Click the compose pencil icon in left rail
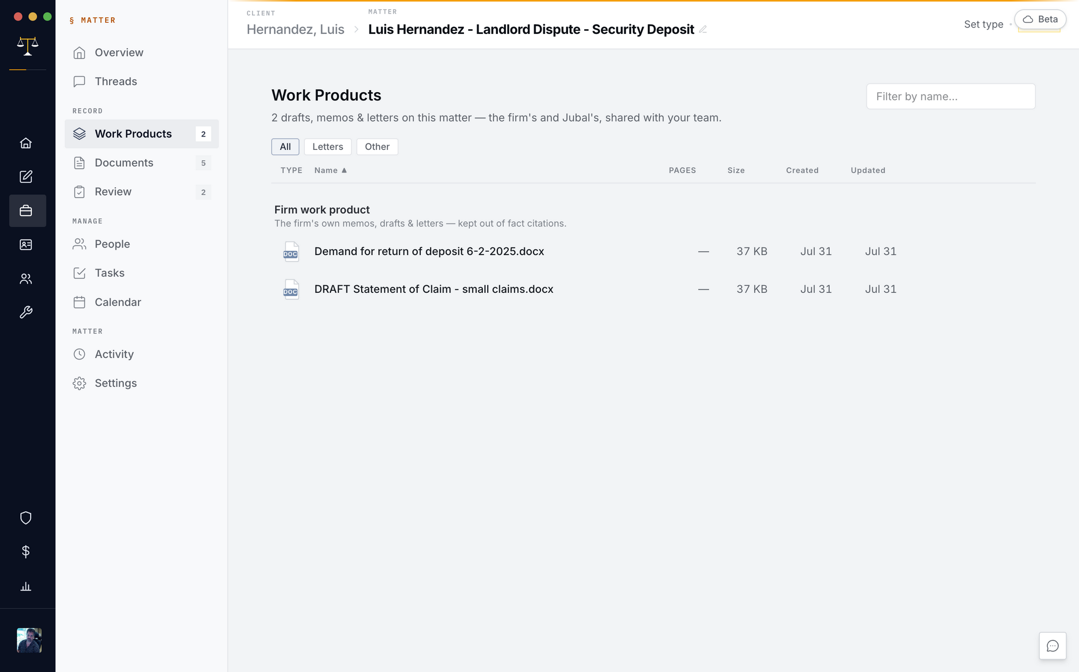The image size is (1079, 672). pos(26,177)
